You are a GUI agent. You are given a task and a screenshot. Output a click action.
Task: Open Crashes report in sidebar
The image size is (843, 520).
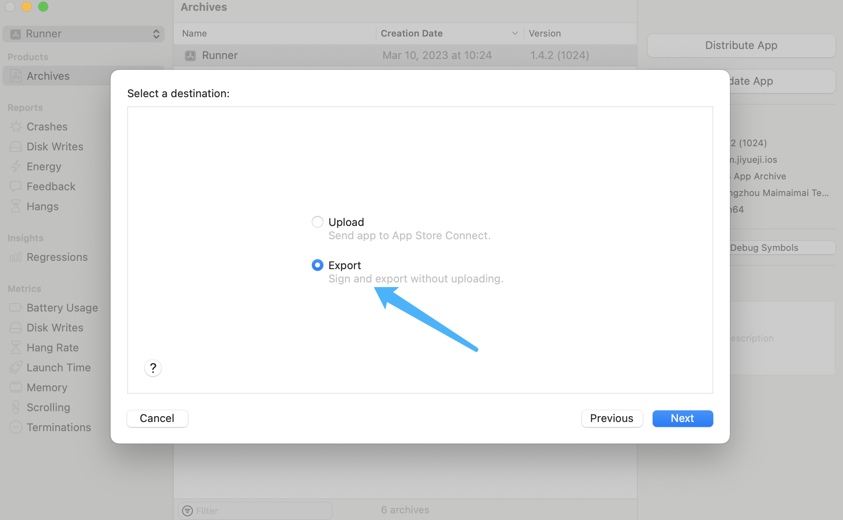[47, 127]
